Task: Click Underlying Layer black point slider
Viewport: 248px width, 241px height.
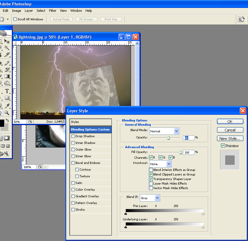Action: coord(126,227)
